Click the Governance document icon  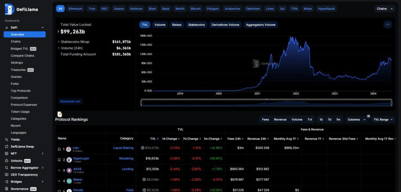click(6, 189)
